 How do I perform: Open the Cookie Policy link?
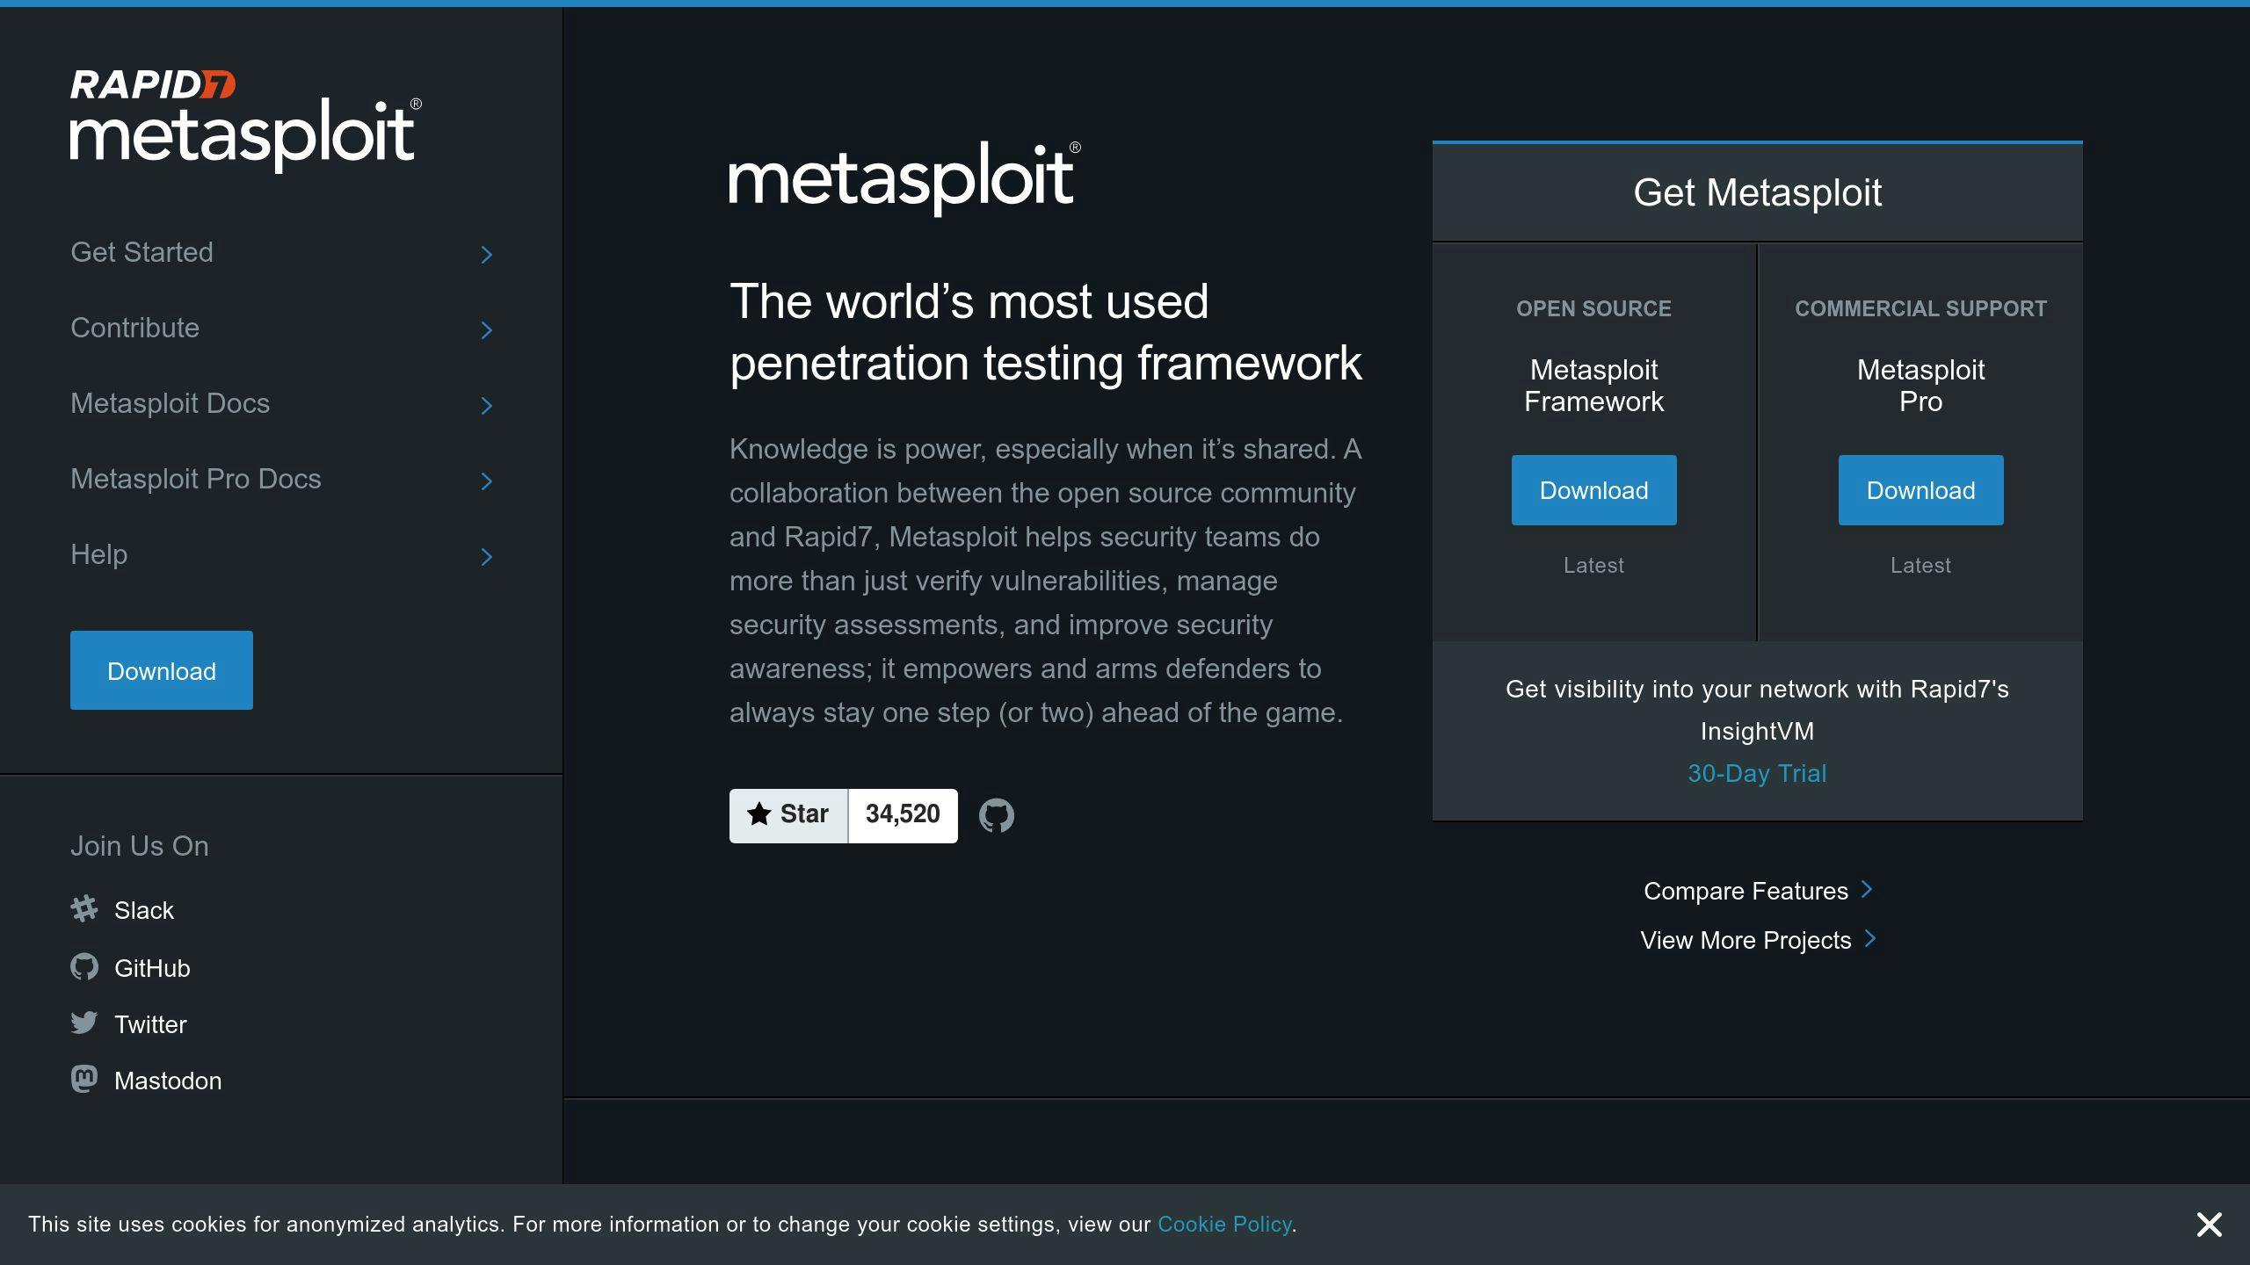tap(1223, 1224)
